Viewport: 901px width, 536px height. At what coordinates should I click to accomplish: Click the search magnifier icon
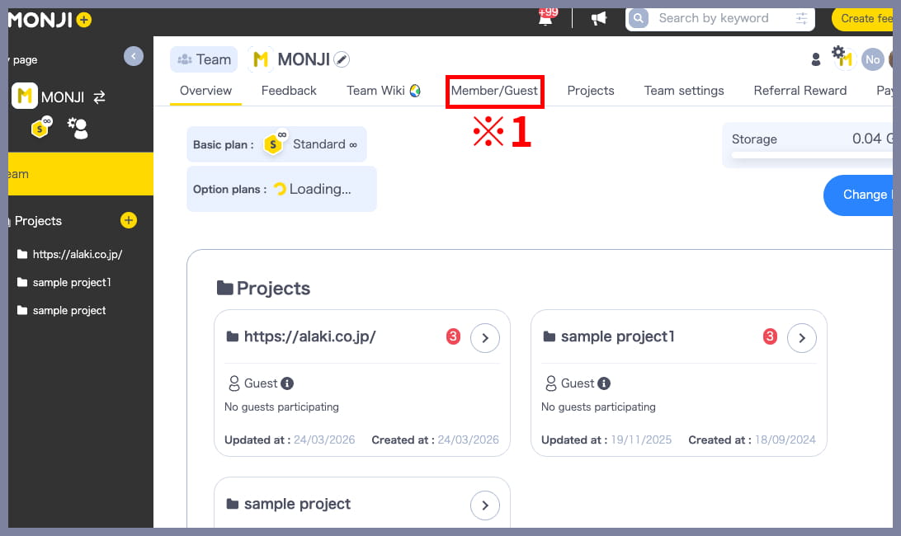639,18
